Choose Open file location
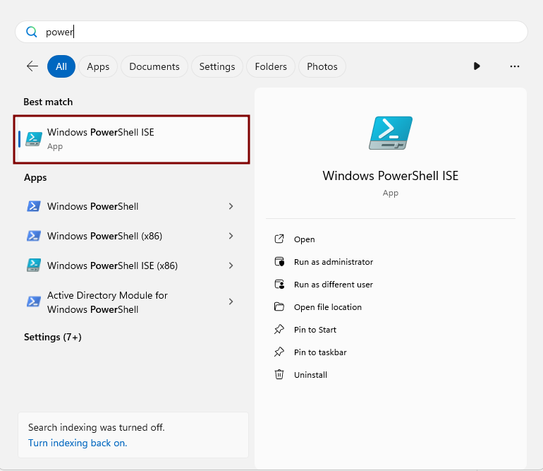 pos(327,307)
